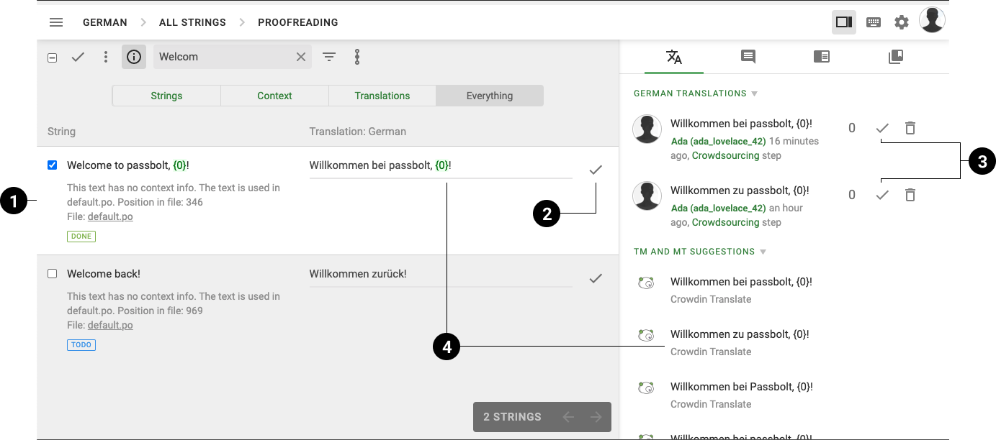Open editor settings gear

coord(902,22)
